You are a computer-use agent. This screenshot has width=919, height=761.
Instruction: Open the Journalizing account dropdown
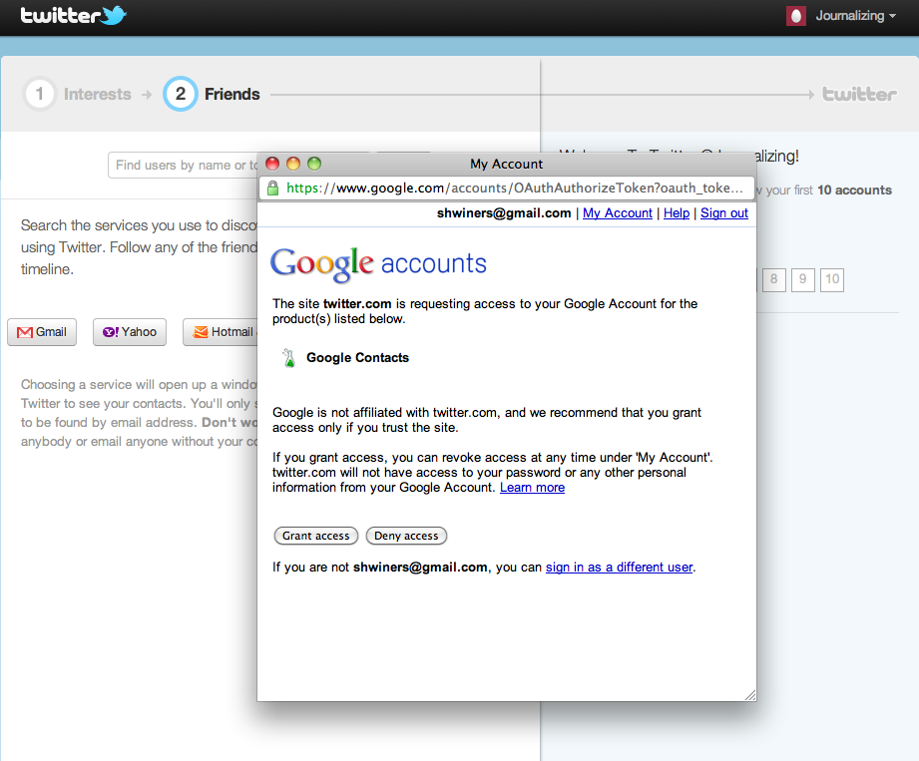tap(855, 16)
